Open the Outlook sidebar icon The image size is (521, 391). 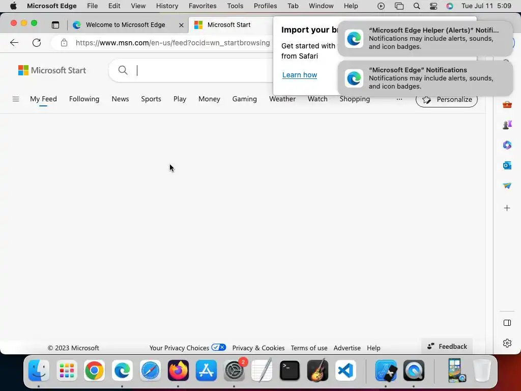pos(507,165)
